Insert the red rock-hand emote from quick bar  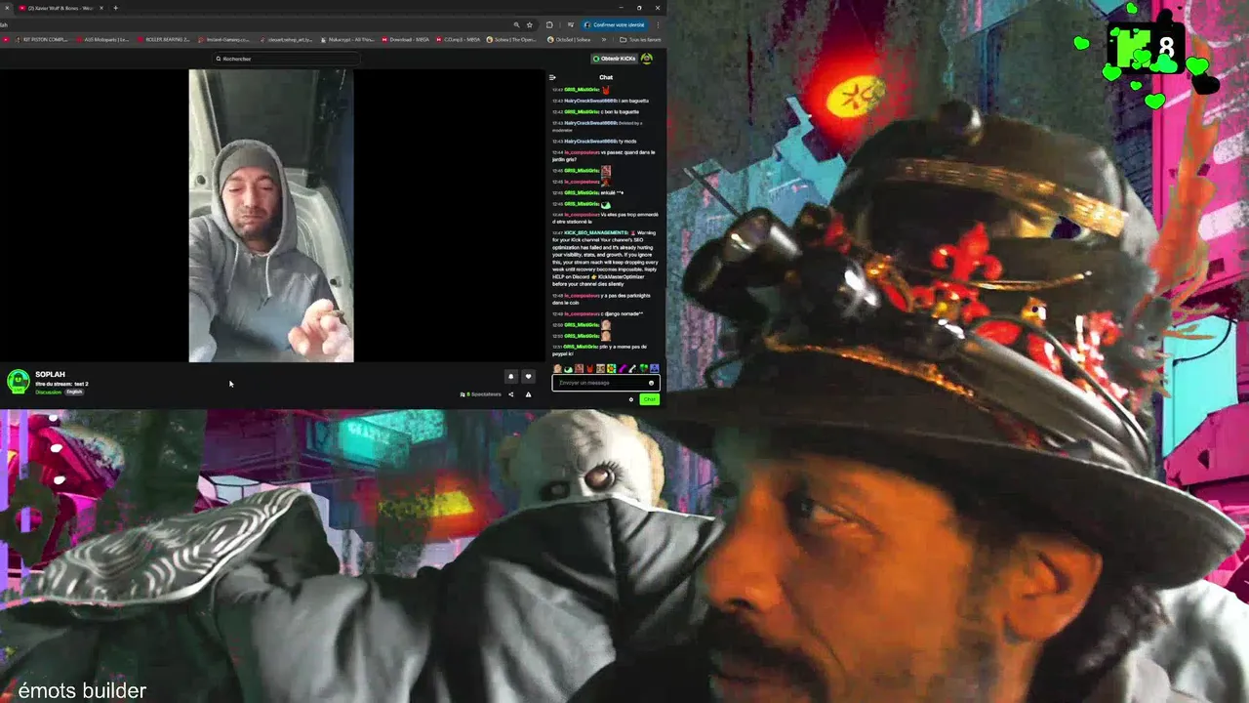click(590, 368)
